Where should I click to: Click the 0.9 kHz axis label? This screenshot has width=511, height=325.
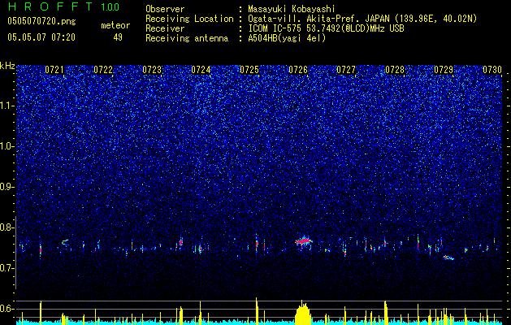click(7, 187)
